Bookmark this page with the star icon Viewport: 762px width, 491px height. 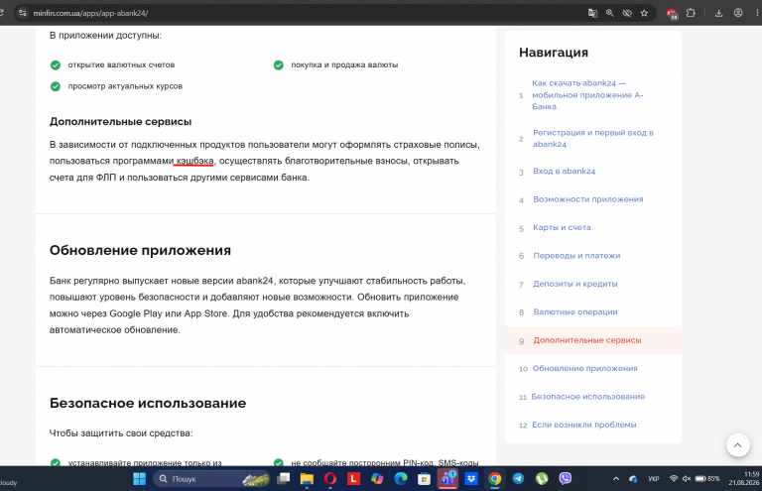click(x=644, y=13)
